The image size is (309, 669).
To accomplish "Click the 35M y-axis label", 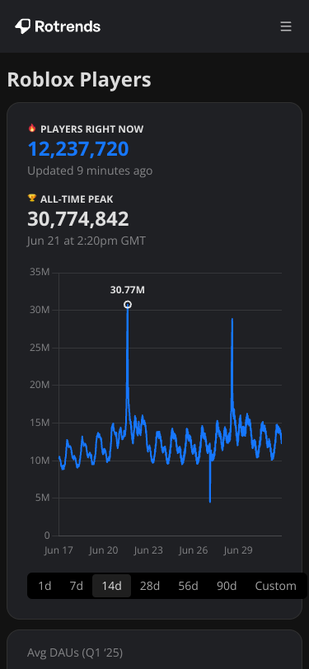I will [40, 272].
